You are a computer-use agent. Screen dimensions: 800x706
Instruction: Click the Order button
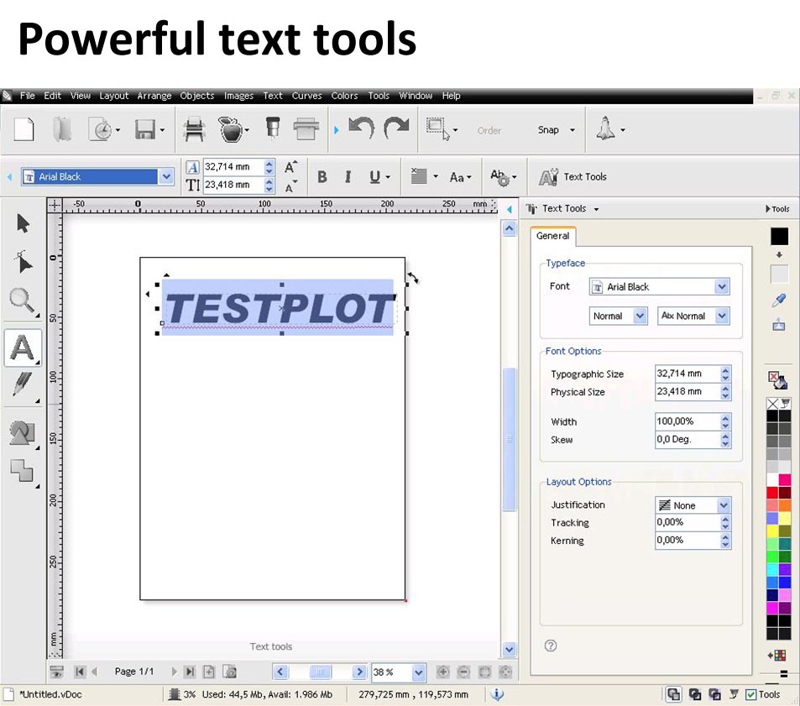coord(489,130)
